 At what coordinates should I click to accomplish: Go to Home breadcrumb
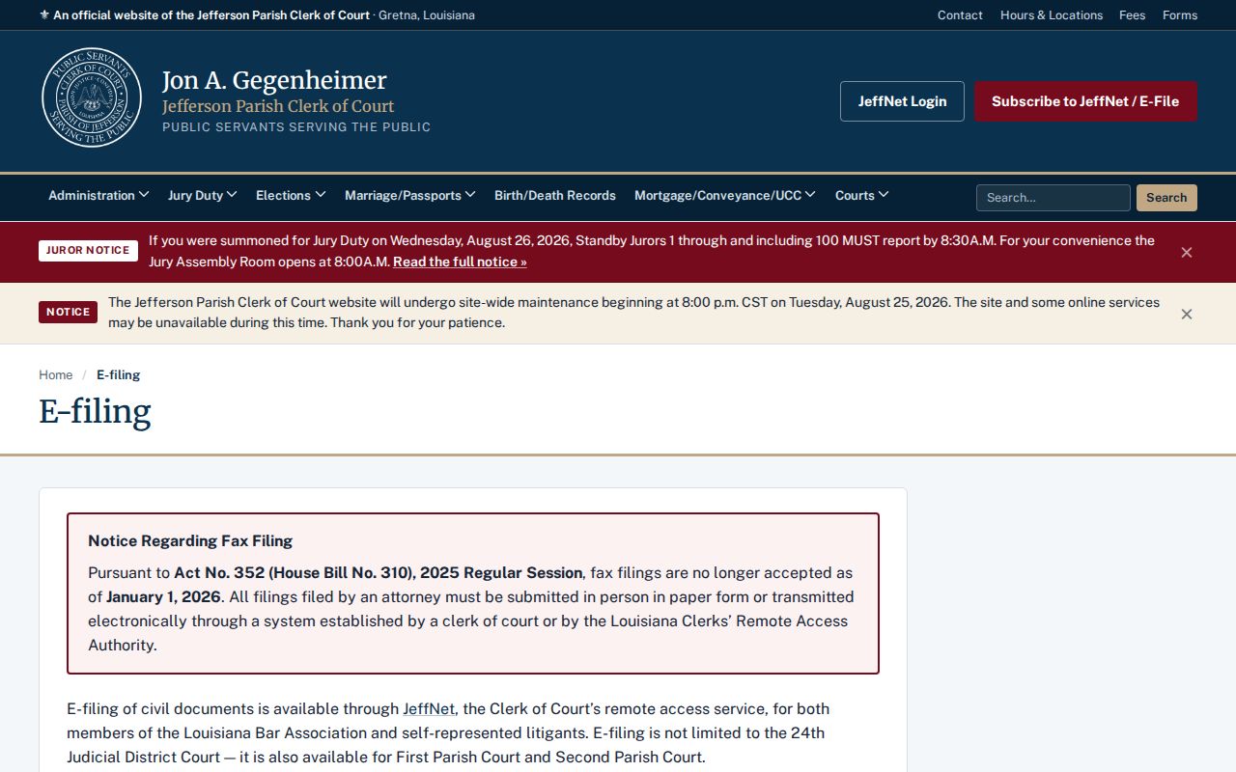[x=55, y=375]
